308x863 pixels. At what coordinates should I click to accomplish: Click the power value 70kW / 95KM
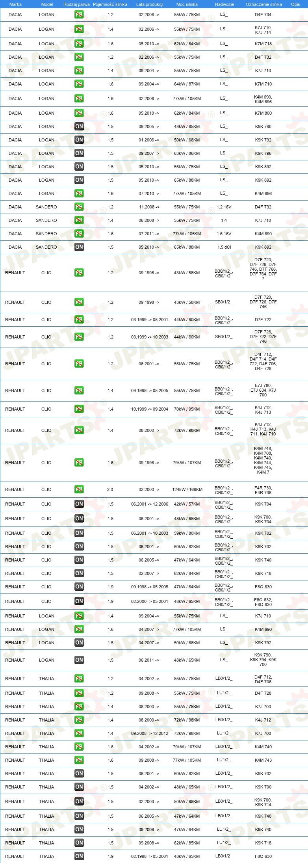[x=187, y=409]
